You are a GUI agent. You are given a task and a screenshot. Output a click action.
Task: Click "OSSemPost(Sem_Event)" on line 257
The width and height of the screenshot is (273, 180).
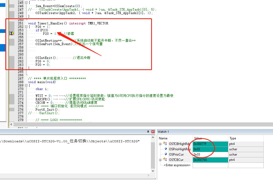tap(54, 44)
